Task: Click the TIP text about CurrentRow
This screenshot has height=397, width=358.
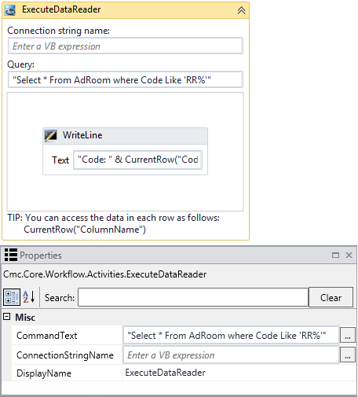Action: [x=113, y=223]
